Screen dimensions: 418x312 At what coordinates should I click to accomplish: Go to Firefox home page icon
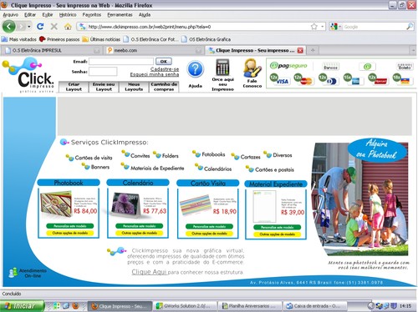coord(68,27)
